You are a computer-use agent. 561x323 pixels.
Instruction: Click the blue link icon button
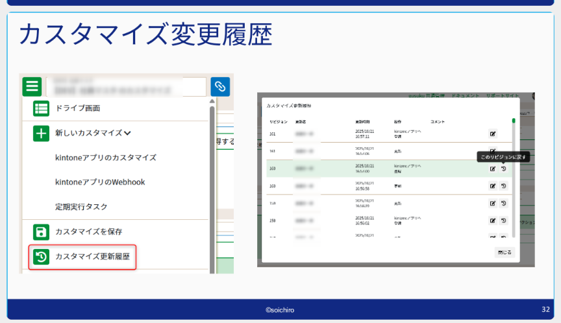[220, 86]
